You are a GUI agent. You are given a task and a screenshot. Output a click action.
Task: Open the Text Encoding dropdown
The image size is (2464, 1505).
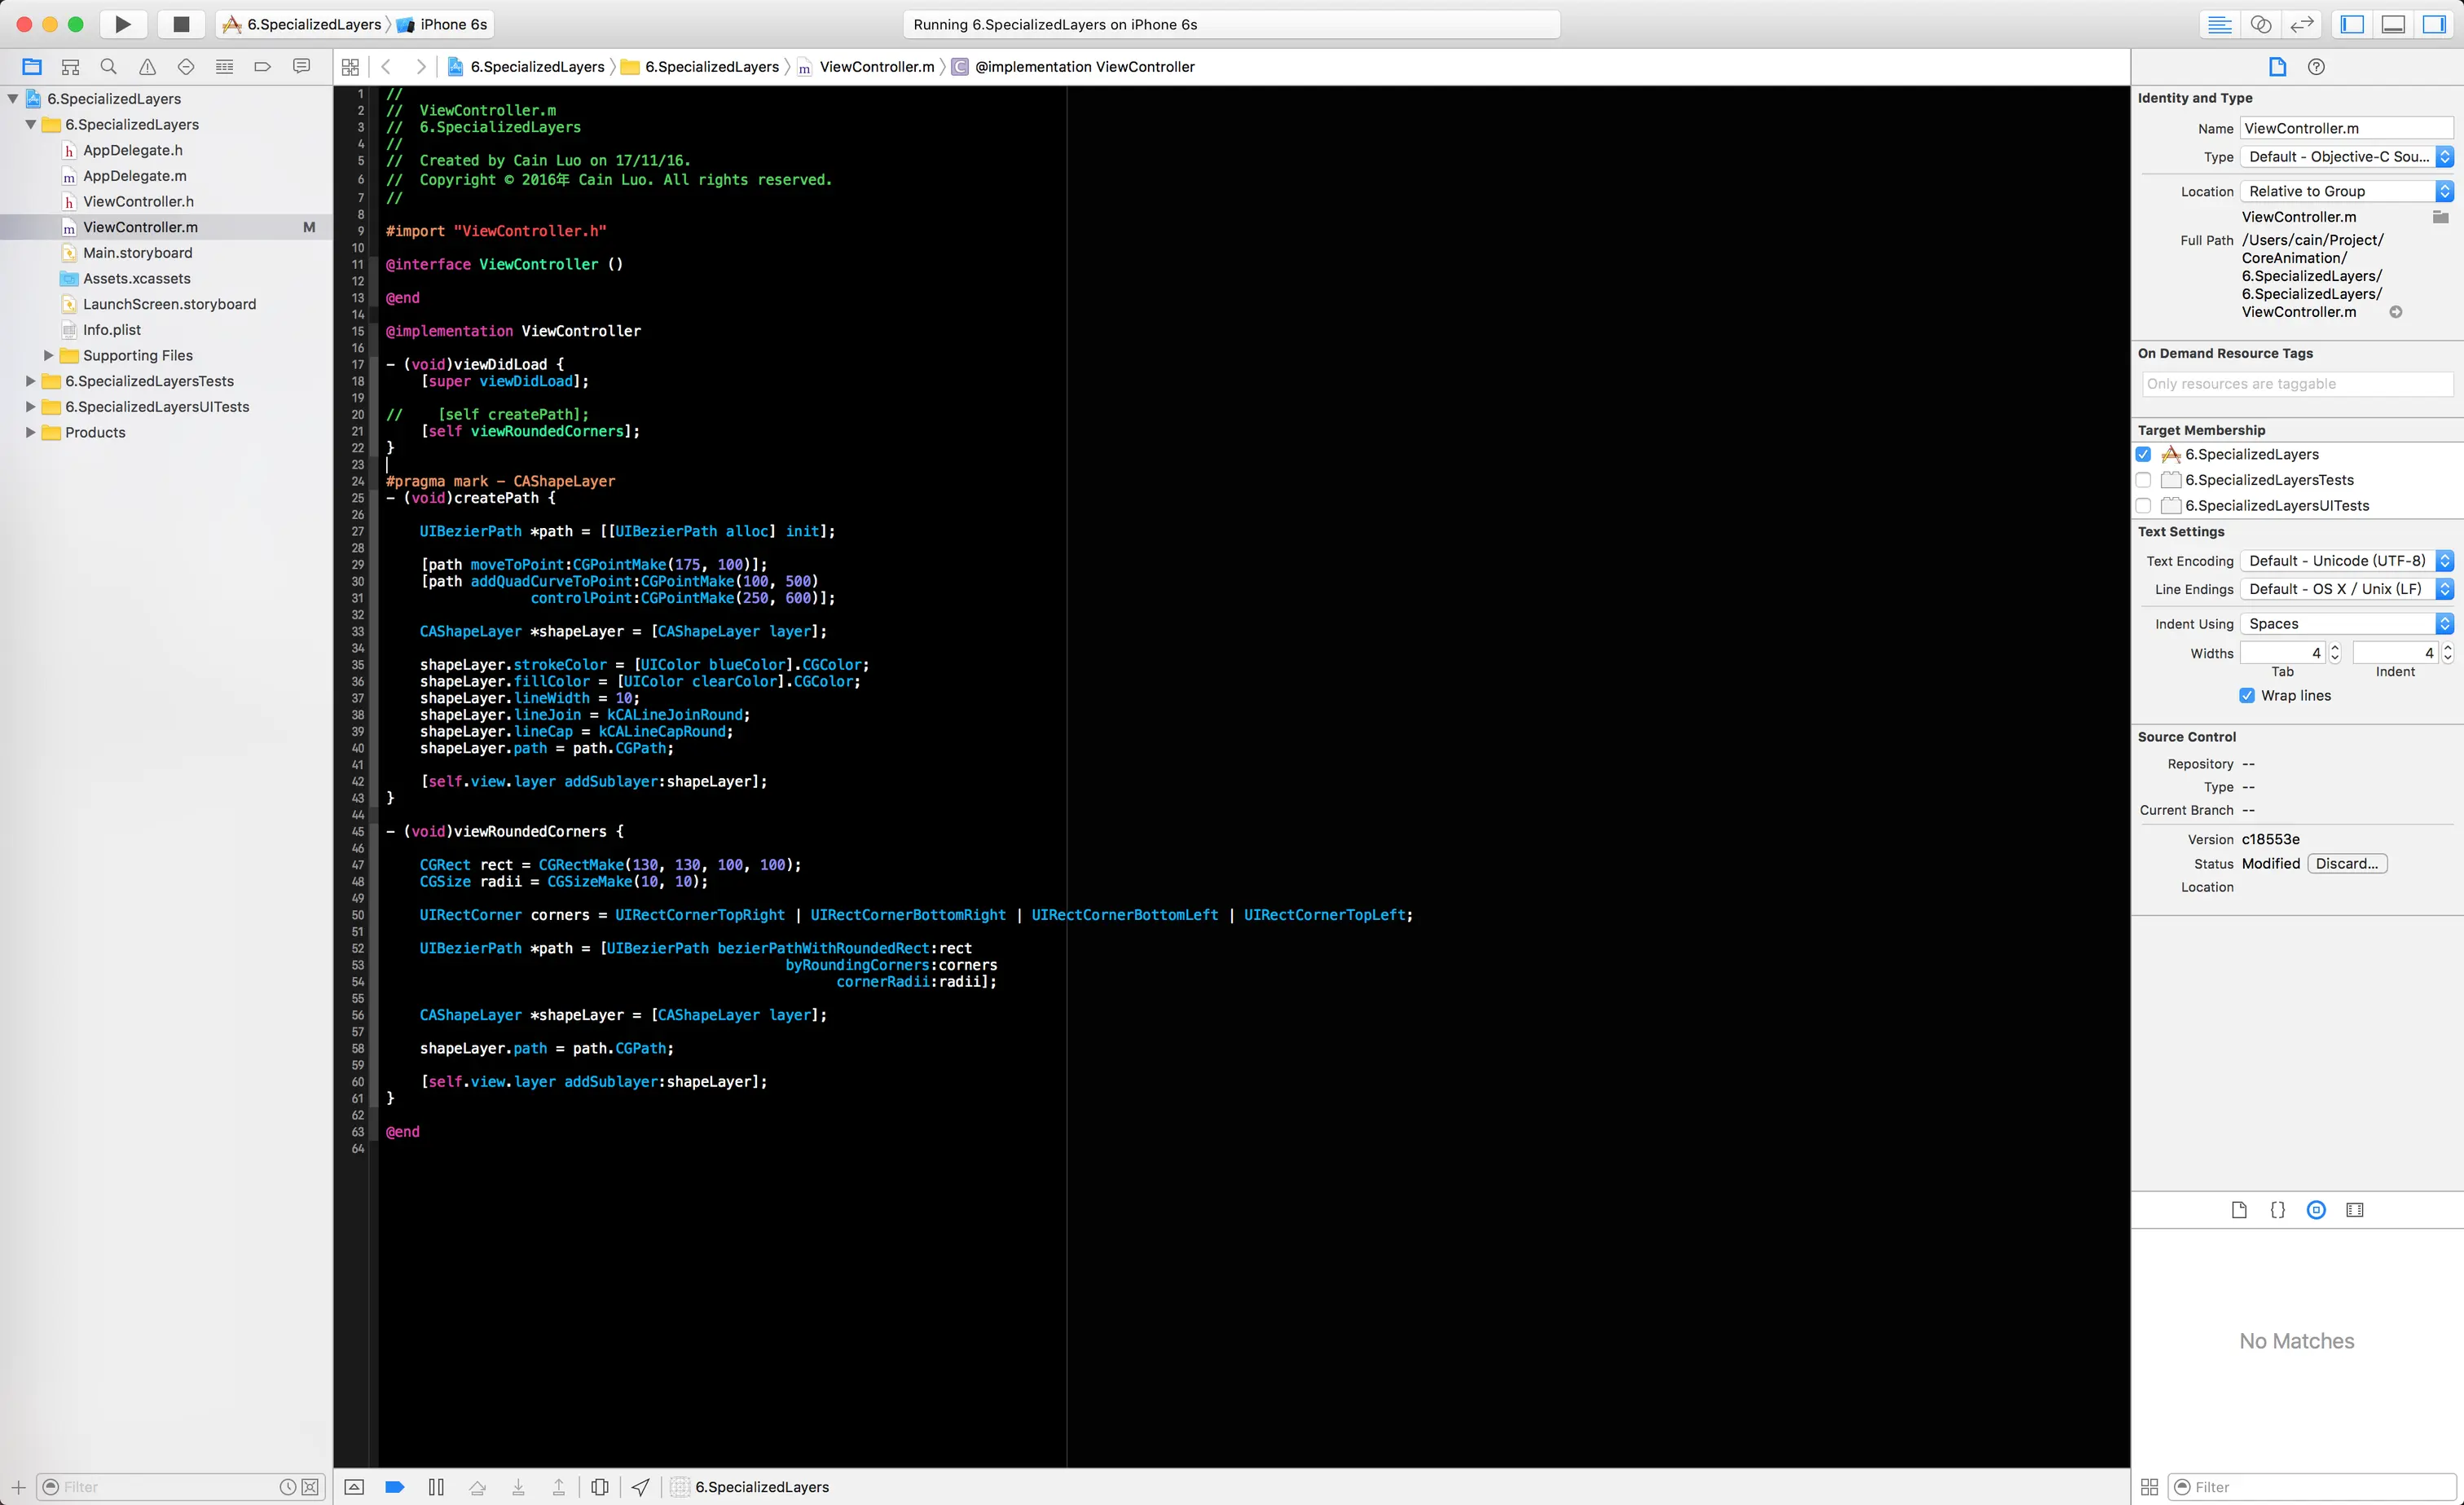2346,561
